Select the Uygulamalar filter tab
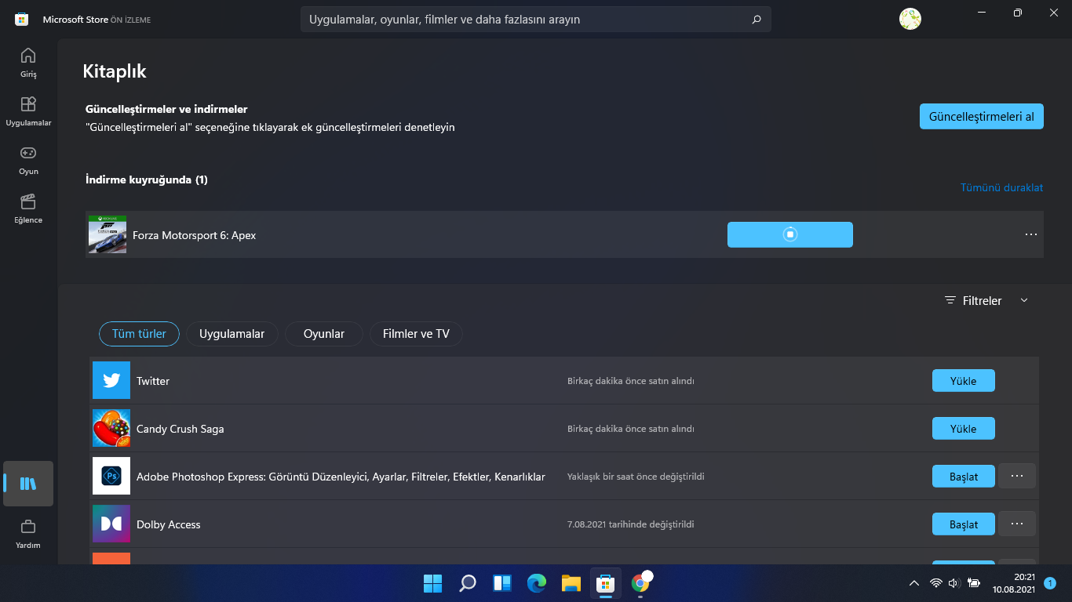The width and height of the screenshot is (1072, 602). (232, 334)
